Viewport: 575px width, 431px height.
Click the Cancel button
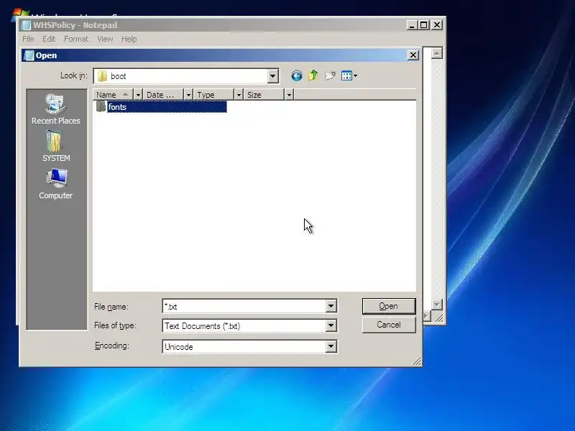click(389, 325)
